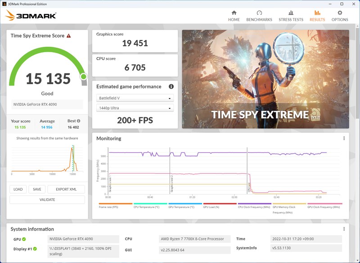Open the RESULTS section icon

(317, 13)
